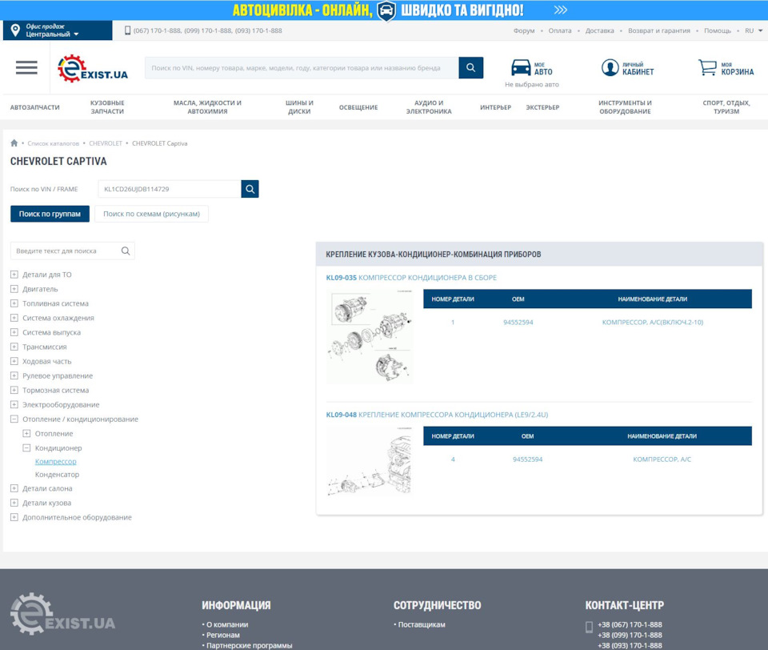Open the ШИНЫ И ДИСКИ menu
Image resolution: width=768 pixels, height=650 pixels.
(299, 107)
